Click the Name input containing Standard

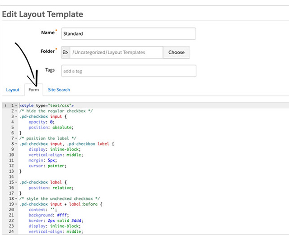pyautogui.click(x=128, y=34)
